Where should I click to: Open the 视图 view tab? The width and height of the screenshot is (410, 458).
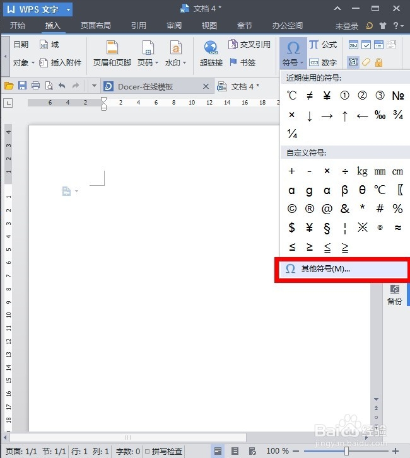(209, 26)
